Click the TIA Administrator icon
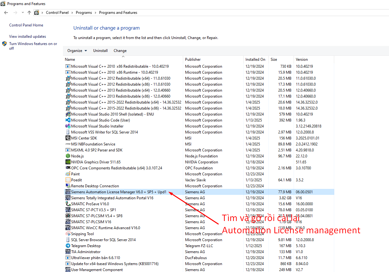The image size is (389, 272). 68,252
